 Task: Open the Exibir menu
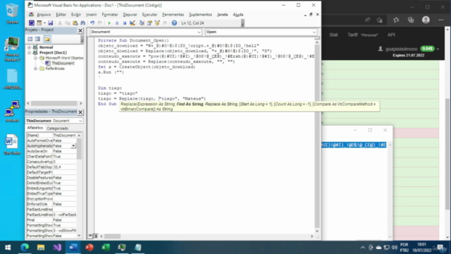click(x=76, y=14)
